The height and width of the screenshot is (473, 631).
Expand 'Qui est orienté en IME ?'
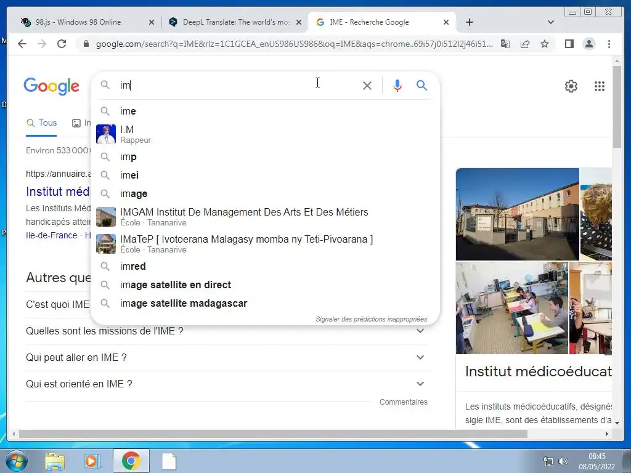tap(226, 384)
